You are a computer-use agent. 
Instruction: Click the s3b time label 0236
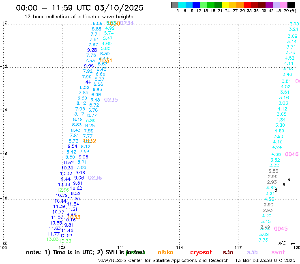point(95,178)
